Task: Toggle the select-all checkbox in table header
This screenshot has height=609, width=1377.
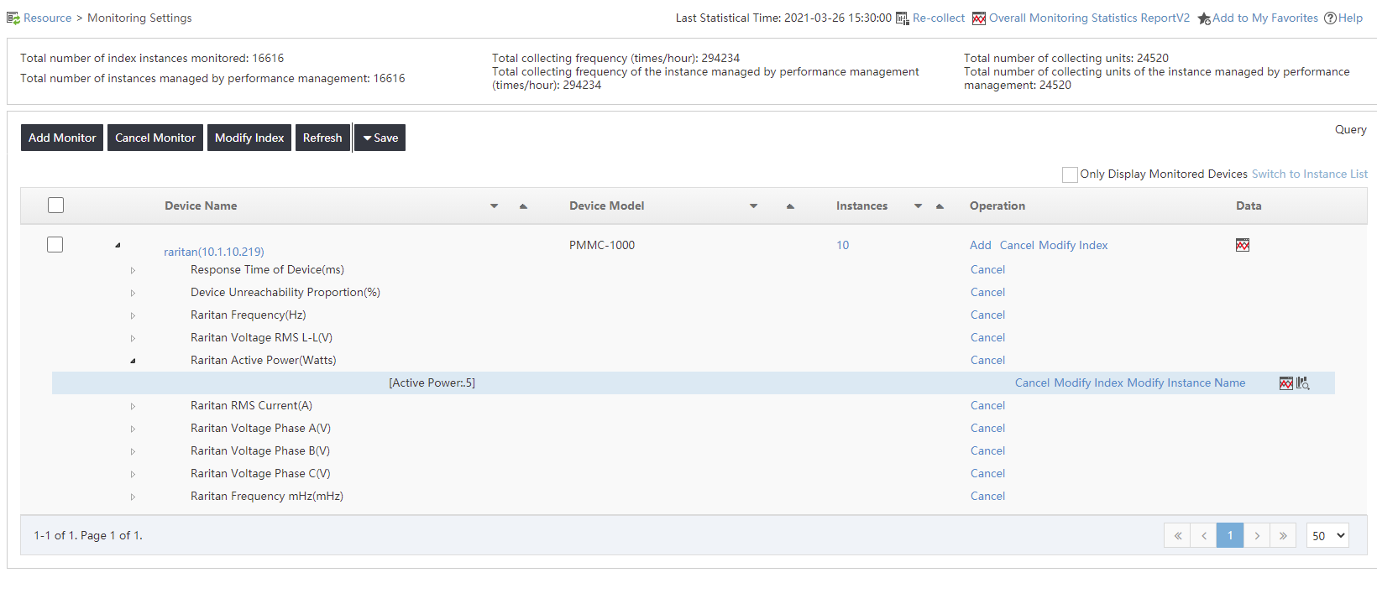Action: pyautogui.click(x=56, y=206)
